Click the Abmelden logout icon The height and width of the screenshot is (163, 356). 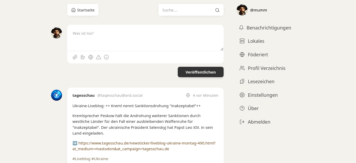point(242,122)
